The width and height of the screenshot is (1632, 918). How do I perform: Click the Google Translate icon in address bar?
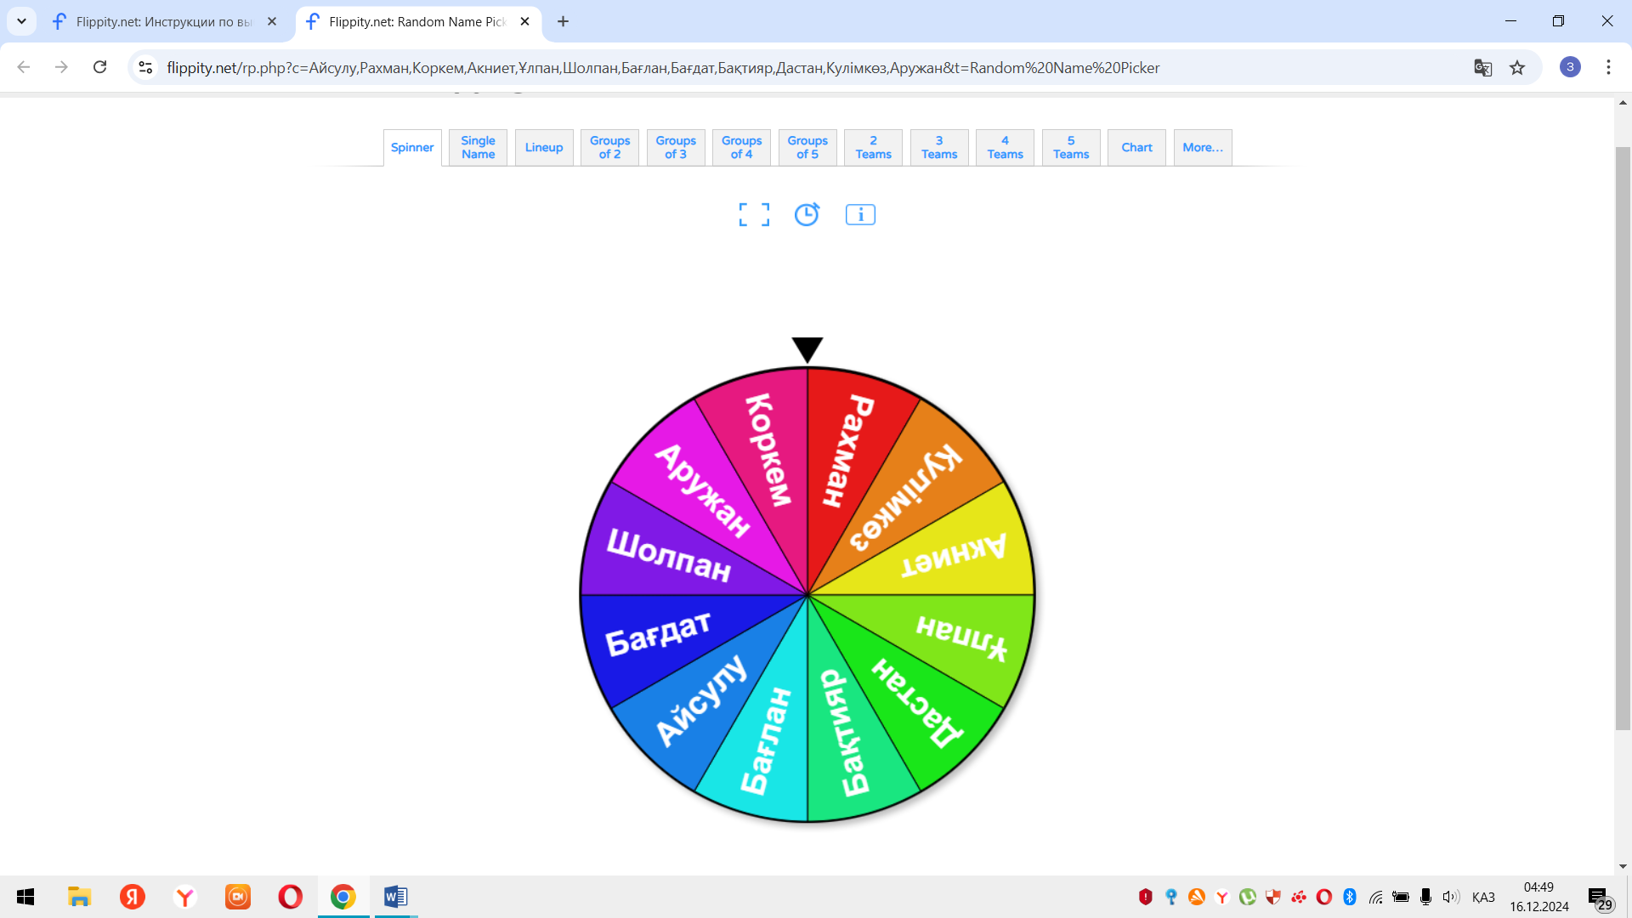click(x=1482, y=68)
